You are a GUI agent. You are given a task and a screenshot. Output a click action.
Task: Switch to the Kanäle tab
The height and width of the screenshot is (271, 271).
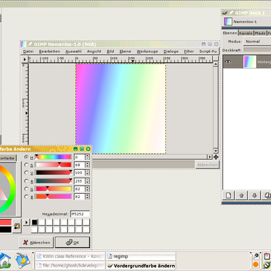[246, 33]
